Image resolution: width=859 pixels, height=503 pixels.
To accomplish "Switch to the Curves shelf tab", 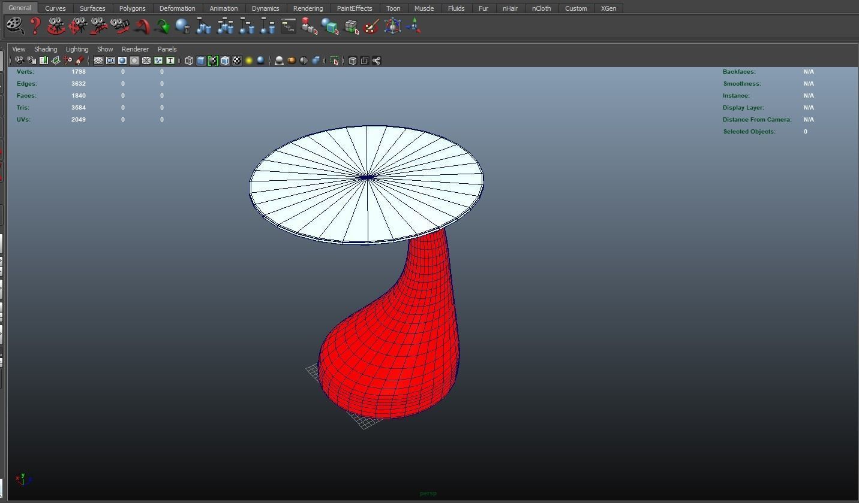I will [55, 8].
